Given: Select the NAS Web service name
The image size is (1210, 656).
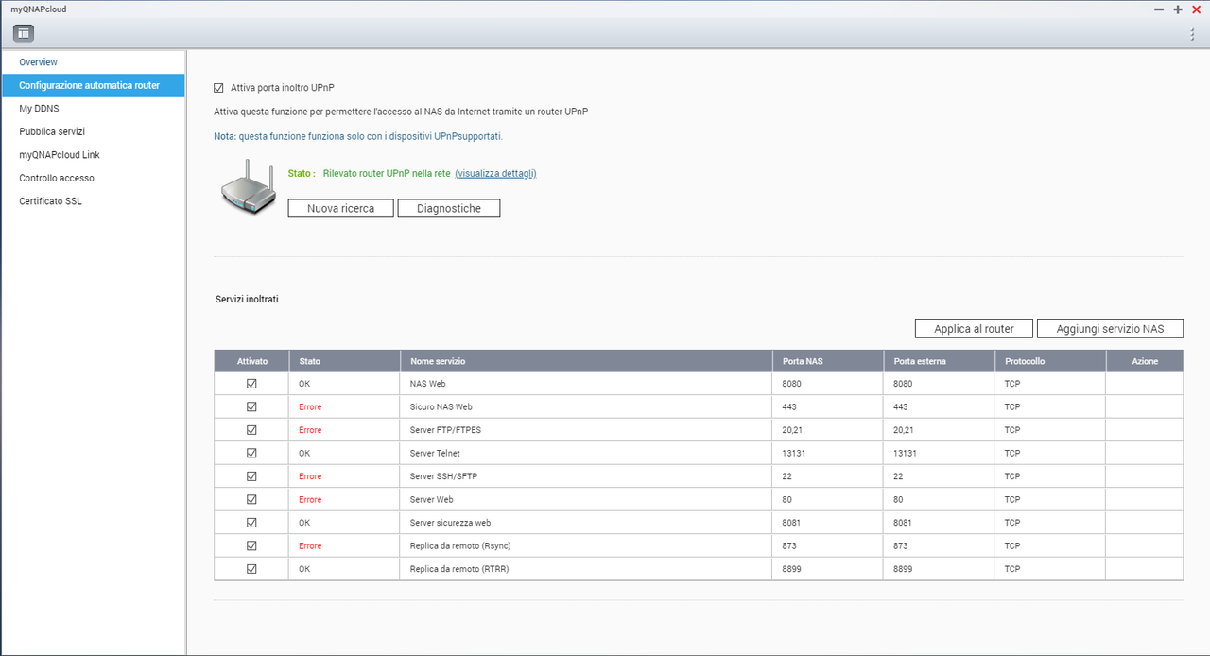Looking at the screenshot, I should (x=427, y=384).
